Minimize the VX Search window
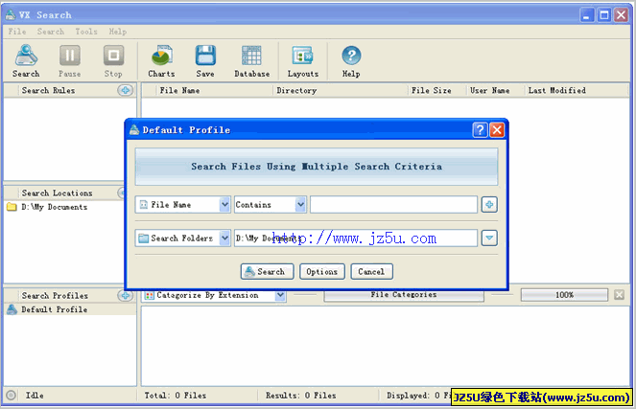 586,15
